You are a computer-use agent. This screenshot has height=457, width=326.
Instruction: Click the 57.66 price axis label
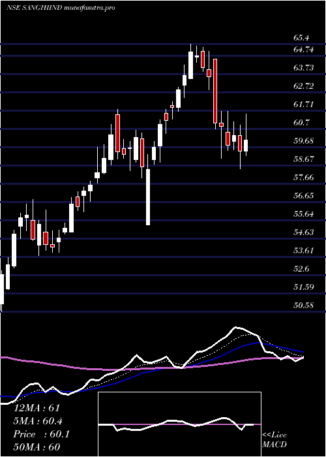pos(304,178)
